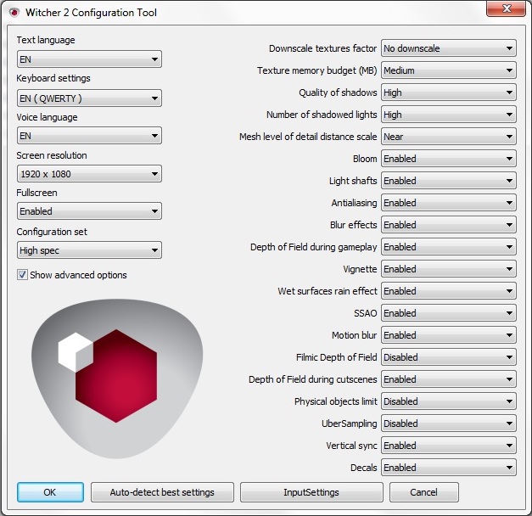The height and width of the screenshot is (516, 532).
Task: Open Filmic Depth of Field dropdown
Action: [x=449, y=357]
